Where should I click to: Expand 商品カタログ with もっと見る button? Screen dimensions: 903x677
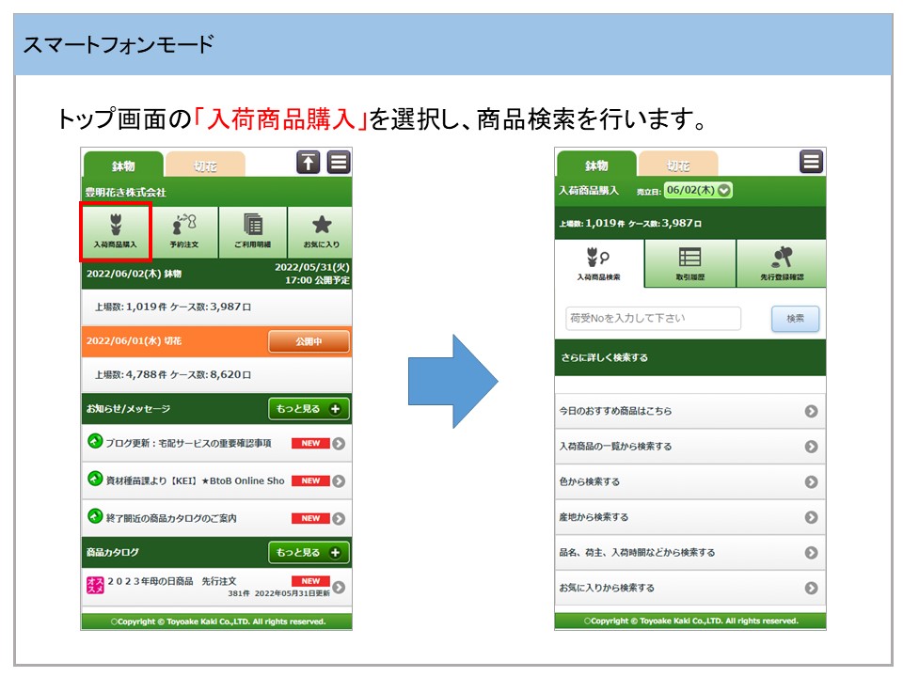pyautogui.click(x=309, y=553)
